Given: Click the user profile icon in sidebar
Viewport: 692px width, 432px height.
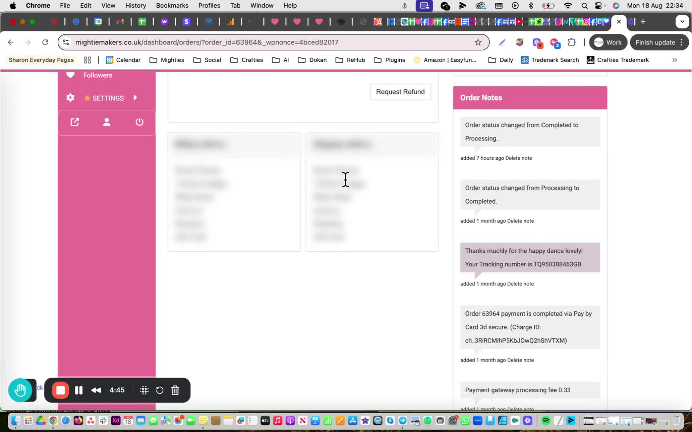Looking at the screenshot, I should 107,122.
